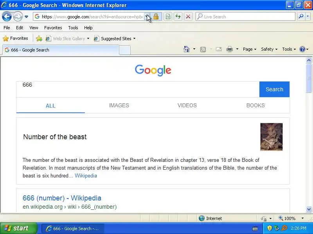Open the Tools menu in menu bar
This screenshot has height=234, width=313.
point(73,28)
